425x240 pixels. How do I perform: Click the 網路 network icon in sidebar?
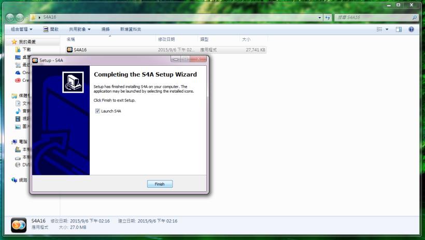[15, 180]
